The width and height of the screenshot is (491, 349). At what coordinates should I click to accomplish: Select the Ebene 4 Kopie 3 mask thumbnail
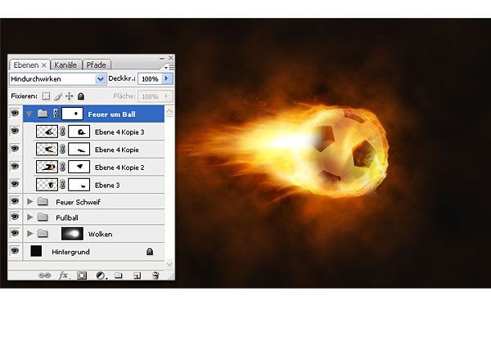point(79,132)
